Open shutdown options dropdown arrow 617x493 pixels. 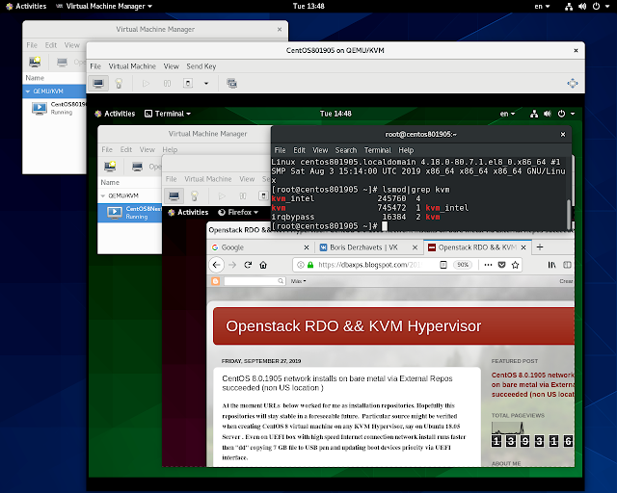[x=205, y=84]
